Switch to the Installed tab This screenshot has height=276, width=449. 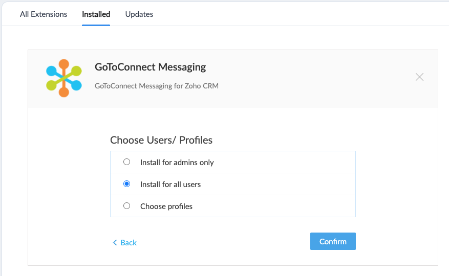(96, 14)
